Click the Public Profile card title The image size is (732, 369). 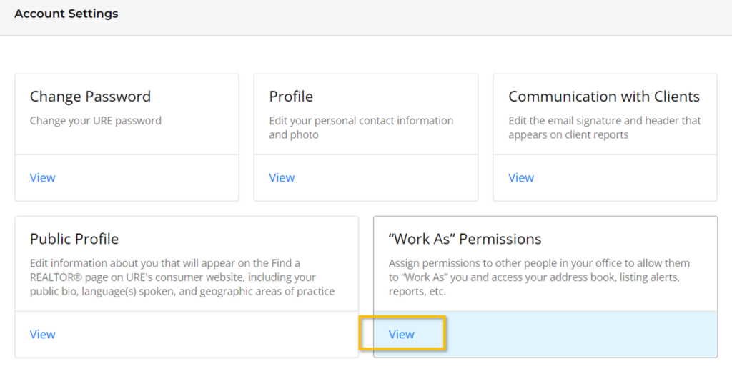[x=74, y=239]
